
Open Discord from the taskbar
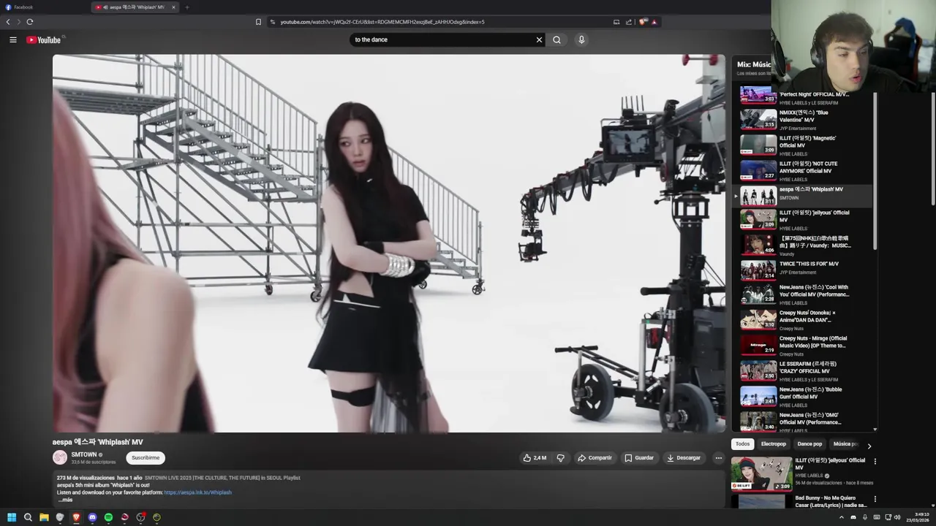(92, 517)
